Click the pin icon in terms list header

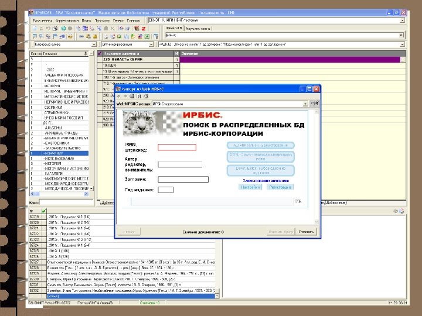(x=86, y=53)
